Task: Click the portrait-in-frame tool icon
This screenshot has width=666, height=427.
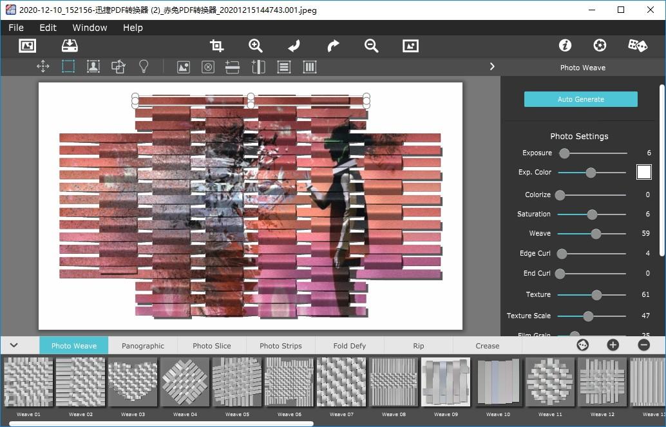Action: [93, 67]
